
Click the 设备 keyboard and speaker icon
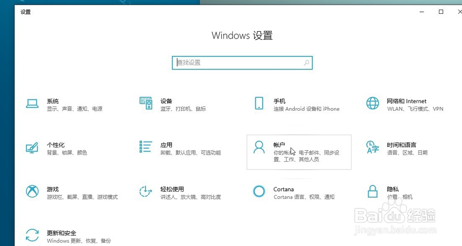click(x=146, y=103)
